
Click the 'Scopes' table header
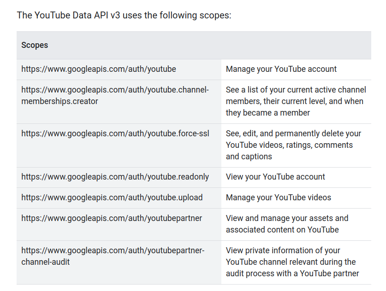[35, 45]
